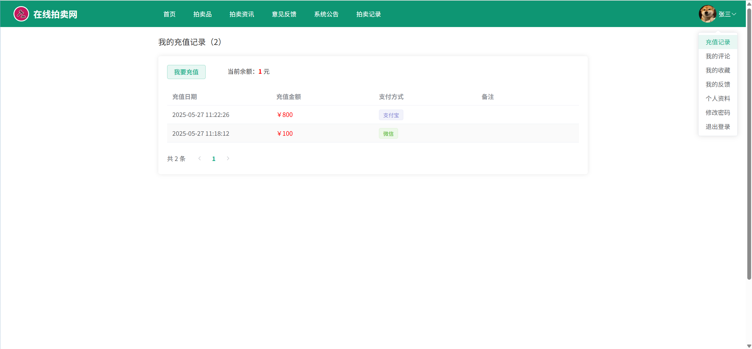Click the page vertical scrollbar thumb

(x=749, y=144)
